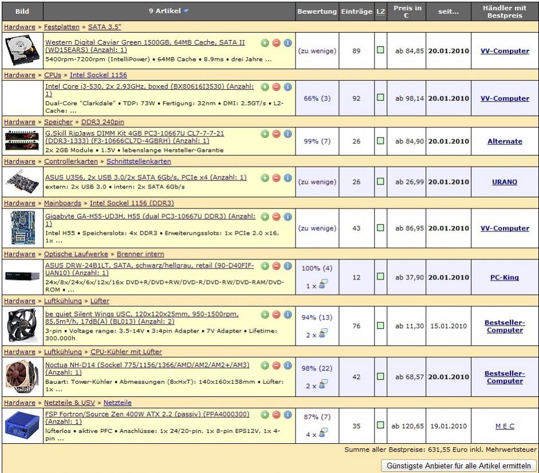
Task: Click green plus for Noctua NH-D14
Action: [265, 365]
